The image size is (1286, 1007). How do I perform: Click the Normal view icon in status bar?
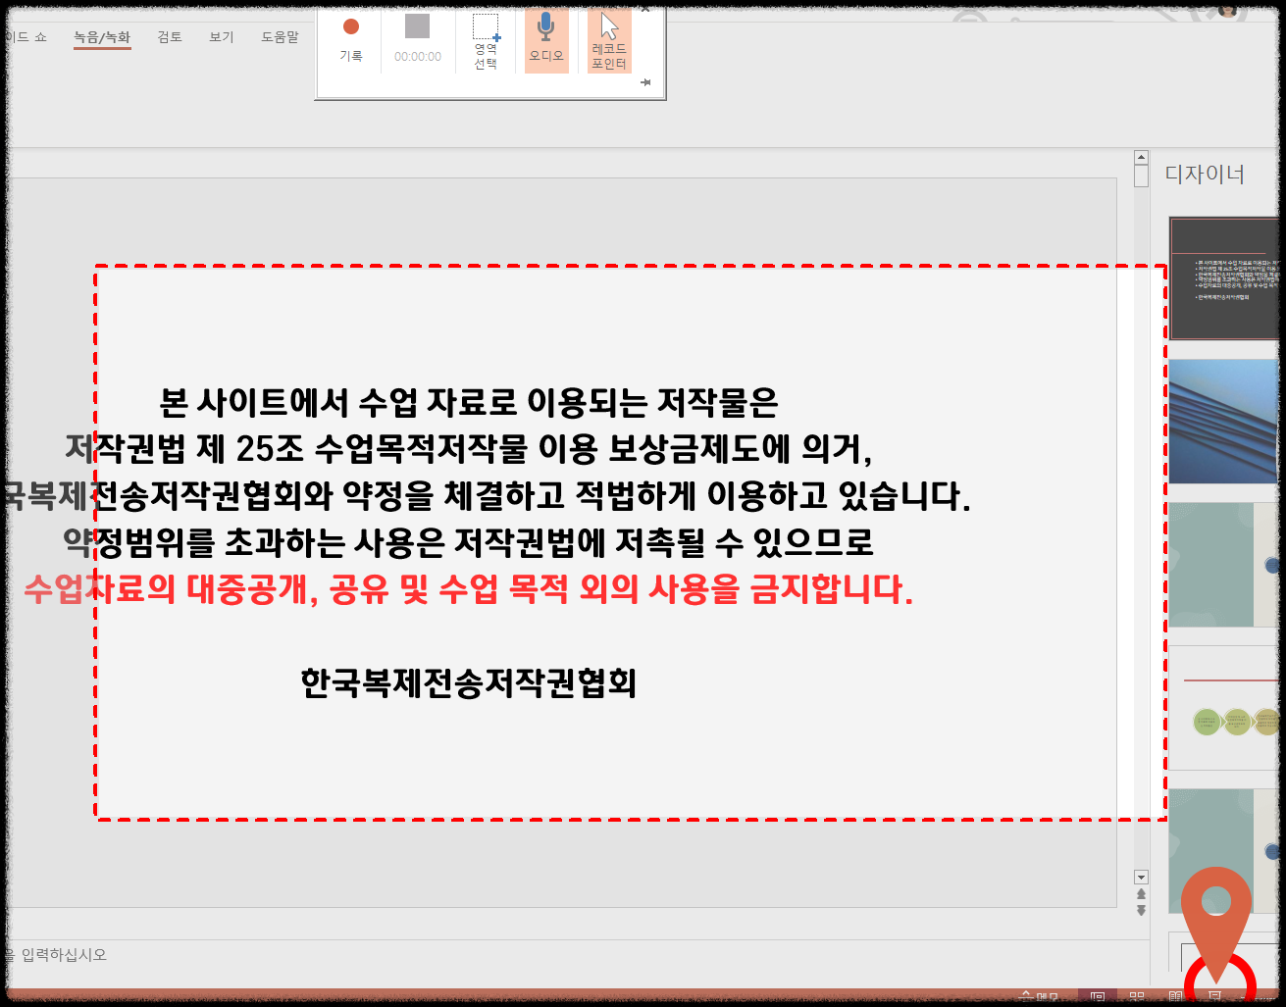(x=1100, y=995)
